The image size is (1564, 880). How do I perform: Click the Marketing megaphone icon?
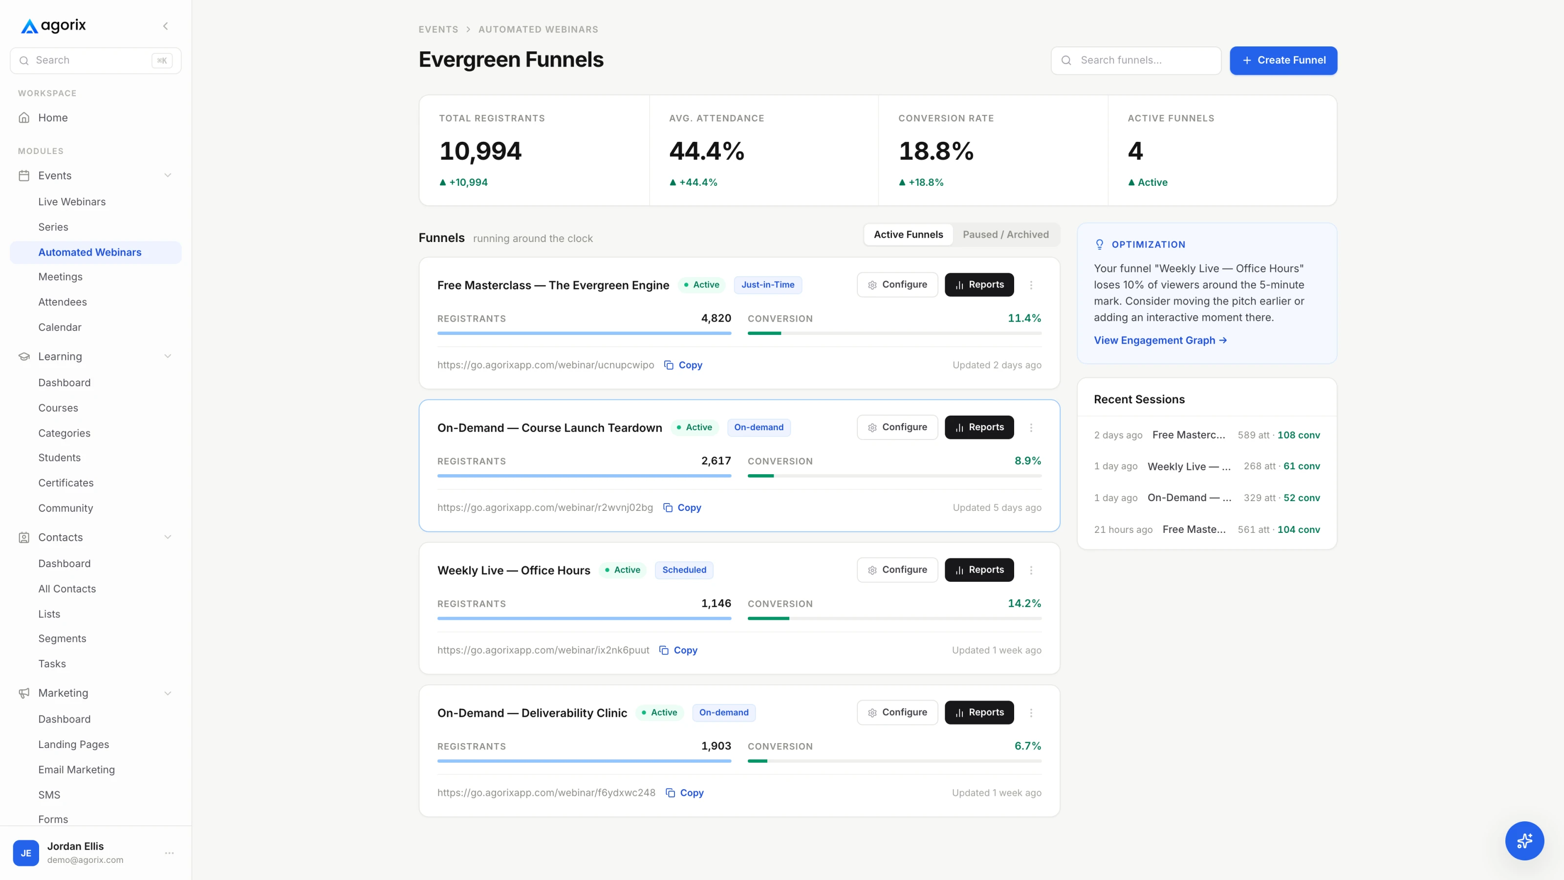click(x=24, y=693)
